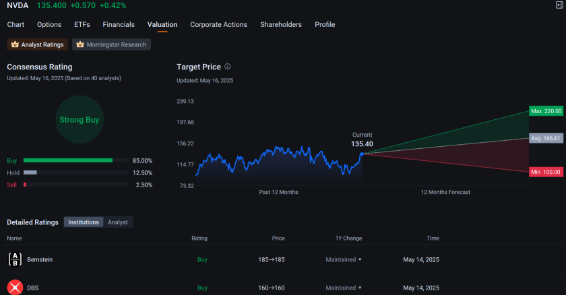Open the Bernstein row name
The width and height of the screenshot is (566, 295).
coord(40,259)
